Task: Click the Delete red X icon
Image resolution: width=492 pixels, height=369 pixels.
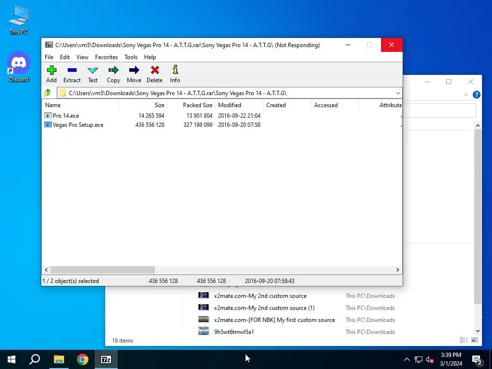Action: (x=155, y=70)
